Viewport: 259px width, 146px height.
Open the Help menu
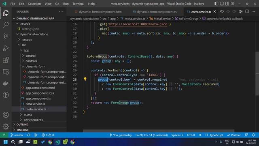click(91, 4)
